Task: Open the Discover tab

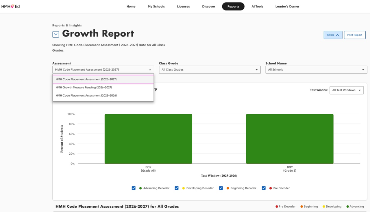Action: 208,6
